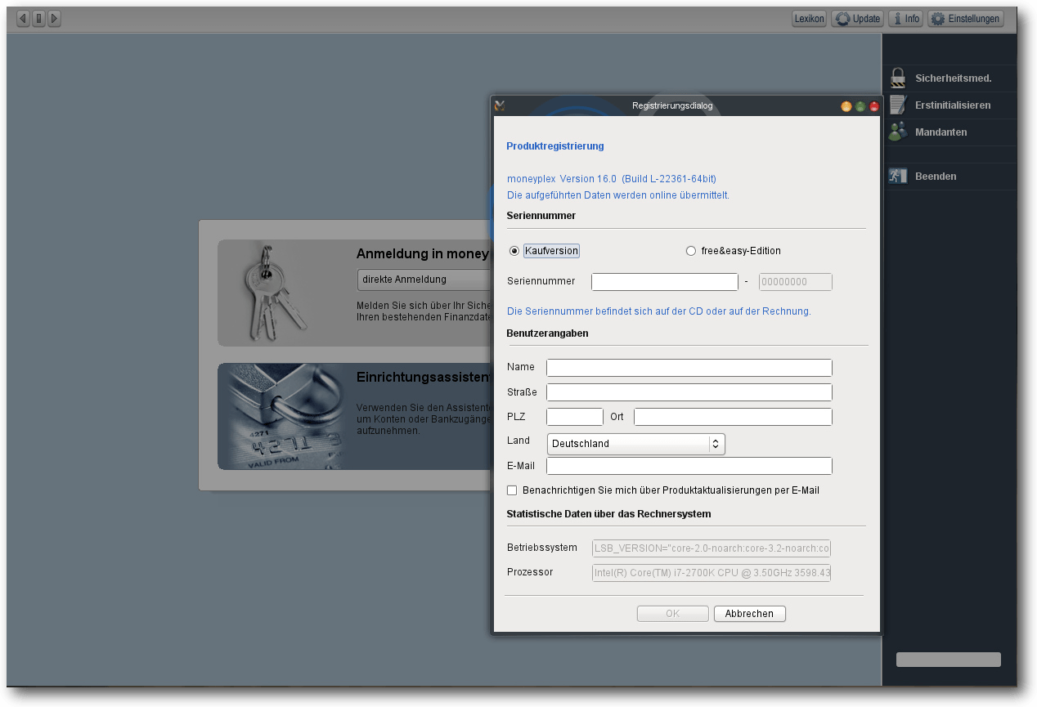This screenshot has width=1037, height=707.
Task: Open Einstellungen in the top toolbar
Action: (x=966, y=19)
